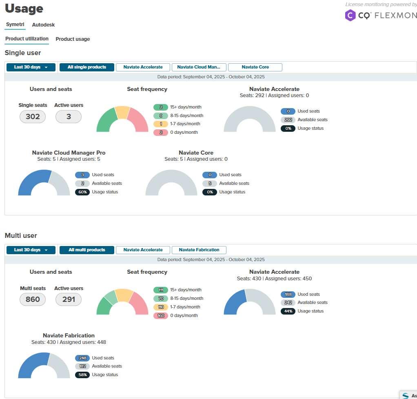
Task: Click Naviate Fabrication Available seats badge 182
Action: [82, 366]
